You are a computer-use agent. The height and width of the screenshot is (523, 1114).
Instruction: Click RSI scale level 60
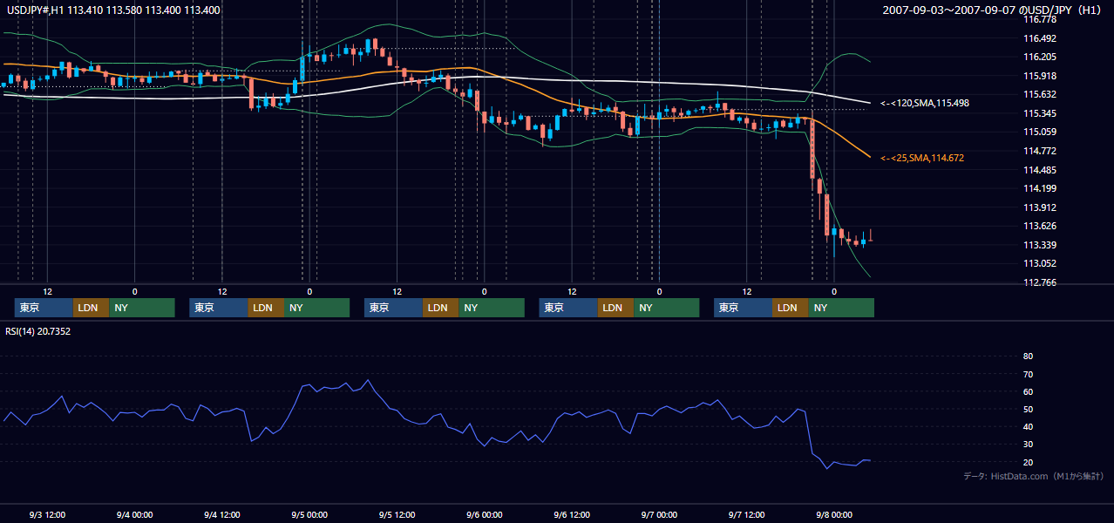(1028, 391)
